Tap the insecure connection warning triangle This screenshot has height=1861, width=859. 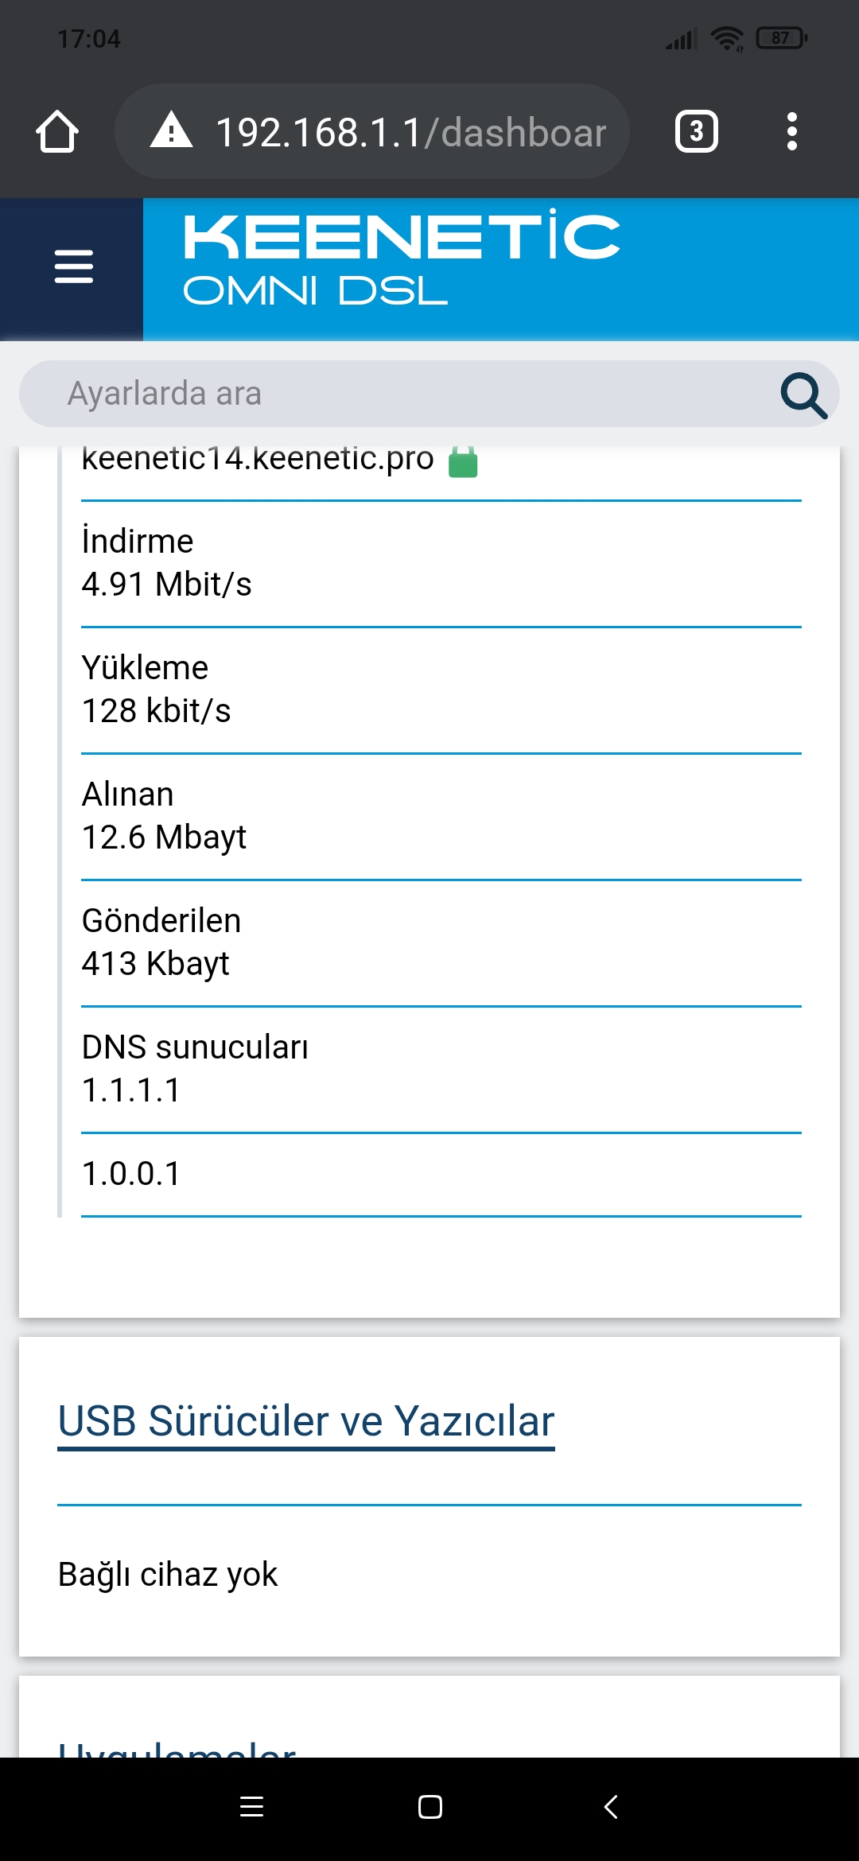[x=171, y=130]
